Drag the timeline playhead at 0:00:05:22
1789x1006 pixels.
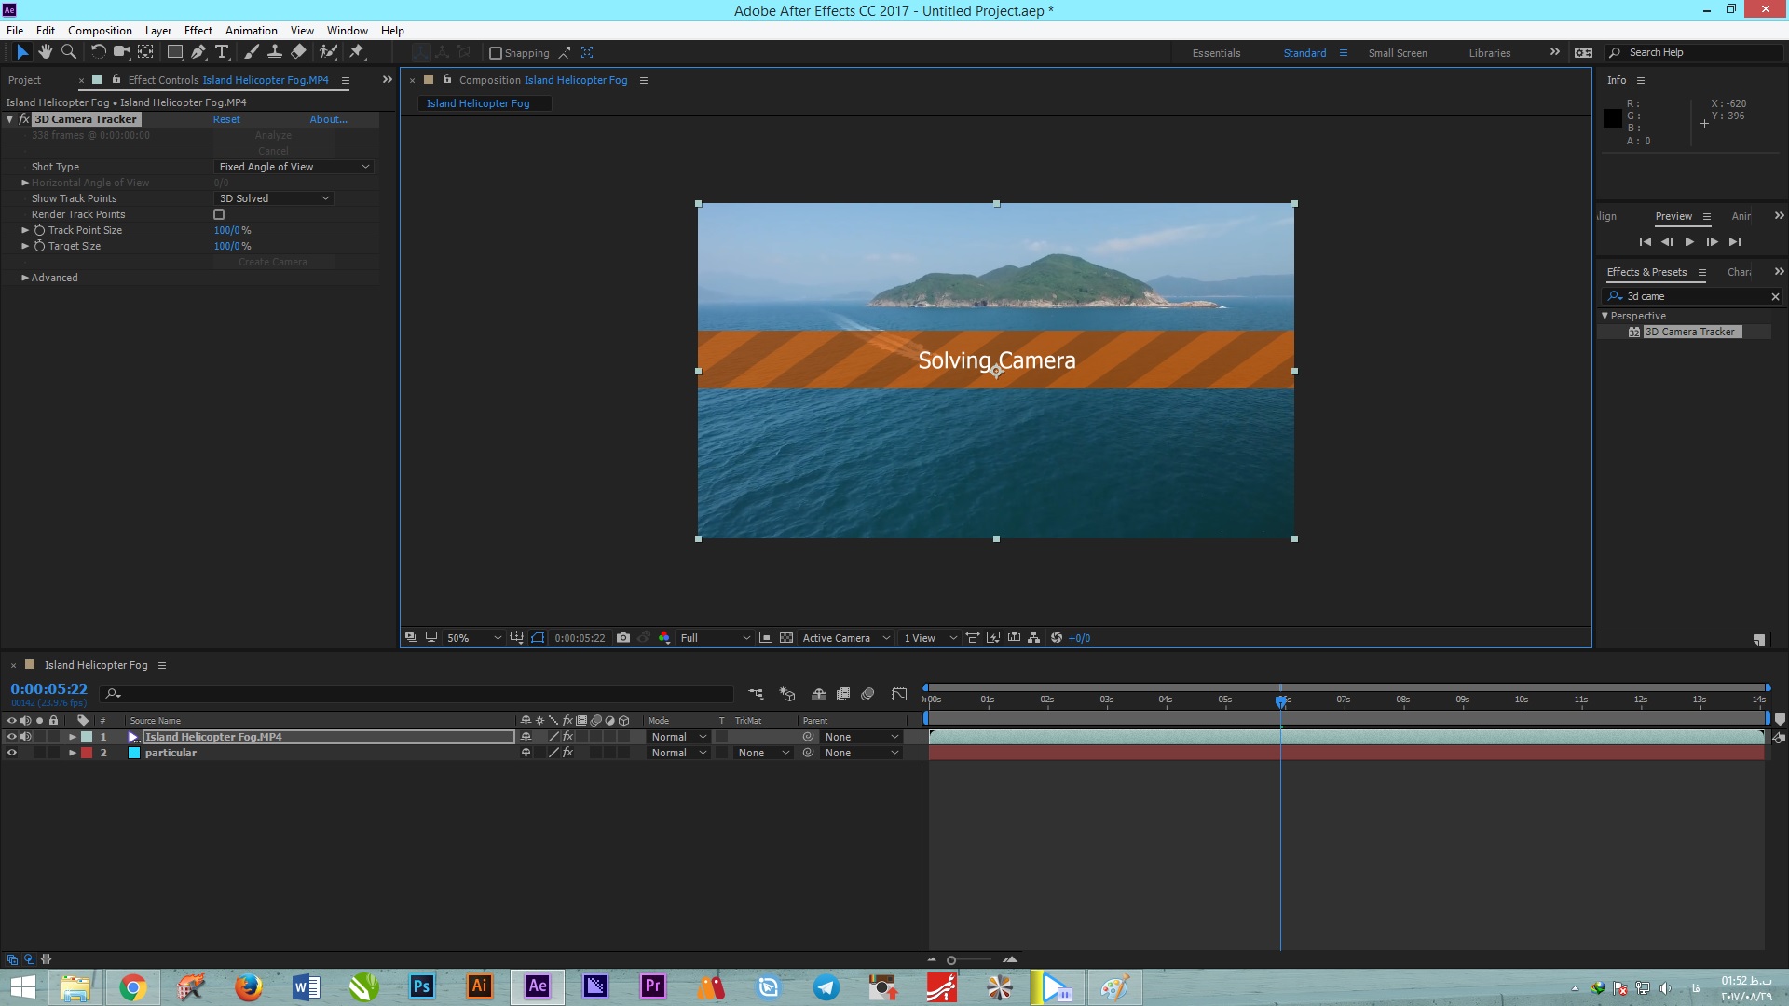tap(1281, 699)
